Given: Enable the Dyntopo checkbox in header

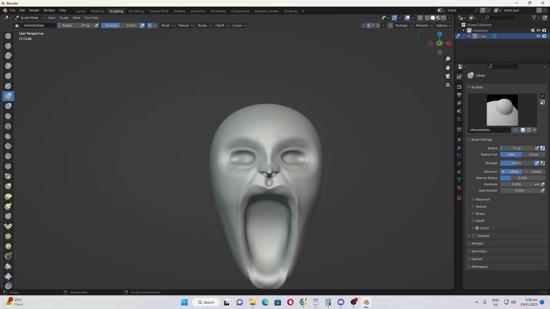Looking at the screenshot, I should [391, 25].
